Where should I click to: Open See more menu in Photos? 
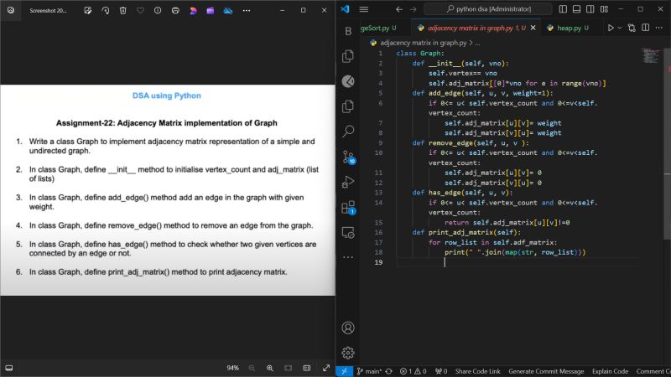247,10
